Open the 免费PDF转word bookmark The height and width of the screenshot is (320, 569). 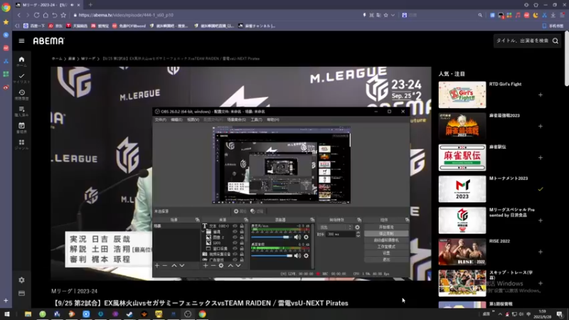click(129, 26)
